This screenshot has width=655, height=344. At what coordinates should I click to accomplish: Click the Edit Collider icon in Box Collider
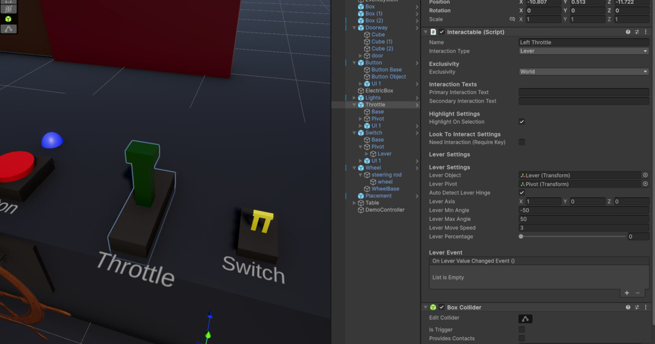pos(525,318)
